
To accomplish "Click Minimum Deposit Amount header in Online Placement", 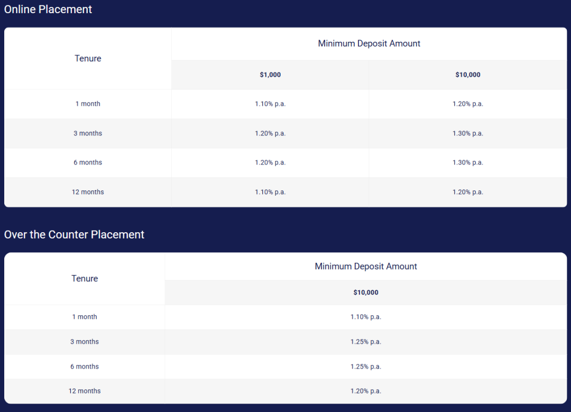I will click(369, 44).
